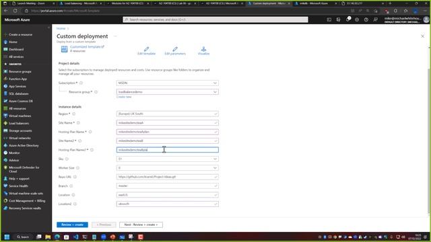Viewport: 431px width, 242px height.
Task: Click the Home breadcrumb link
Action: coord(61,28)
